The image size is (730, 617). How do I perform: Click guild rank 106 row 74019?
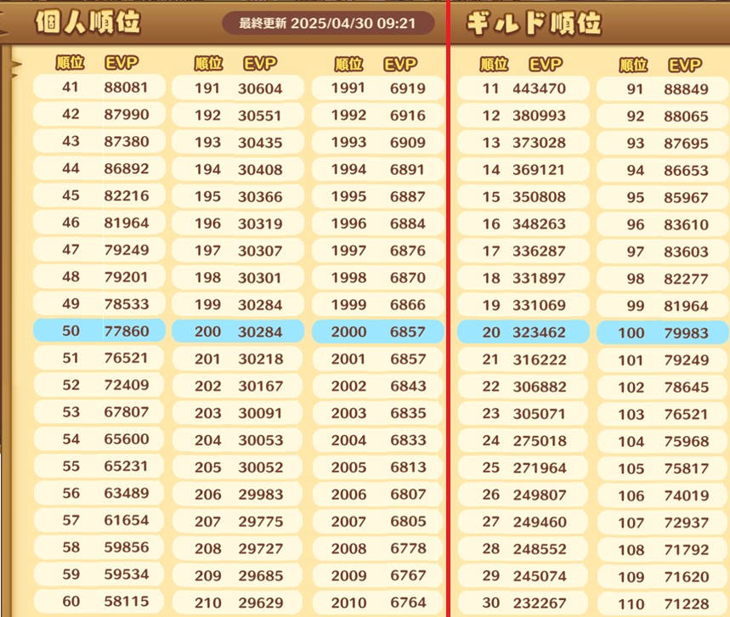(x=663, y=495)
